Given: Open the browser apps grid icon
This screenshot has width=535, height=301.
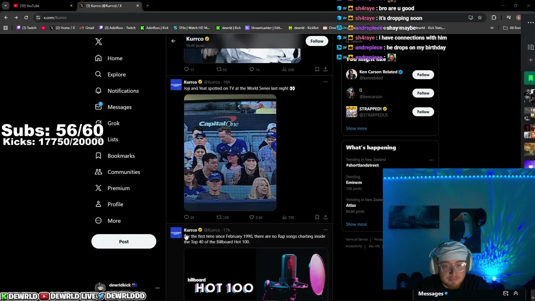Looking at the screenshot, I should click(x=5, y=28).
